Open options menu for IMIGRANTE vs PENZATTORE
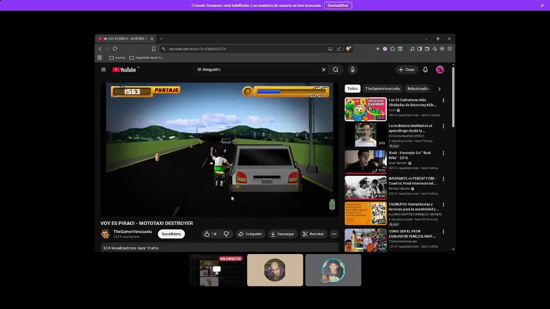Screen dimensions: 550x309 coord(443,179)
